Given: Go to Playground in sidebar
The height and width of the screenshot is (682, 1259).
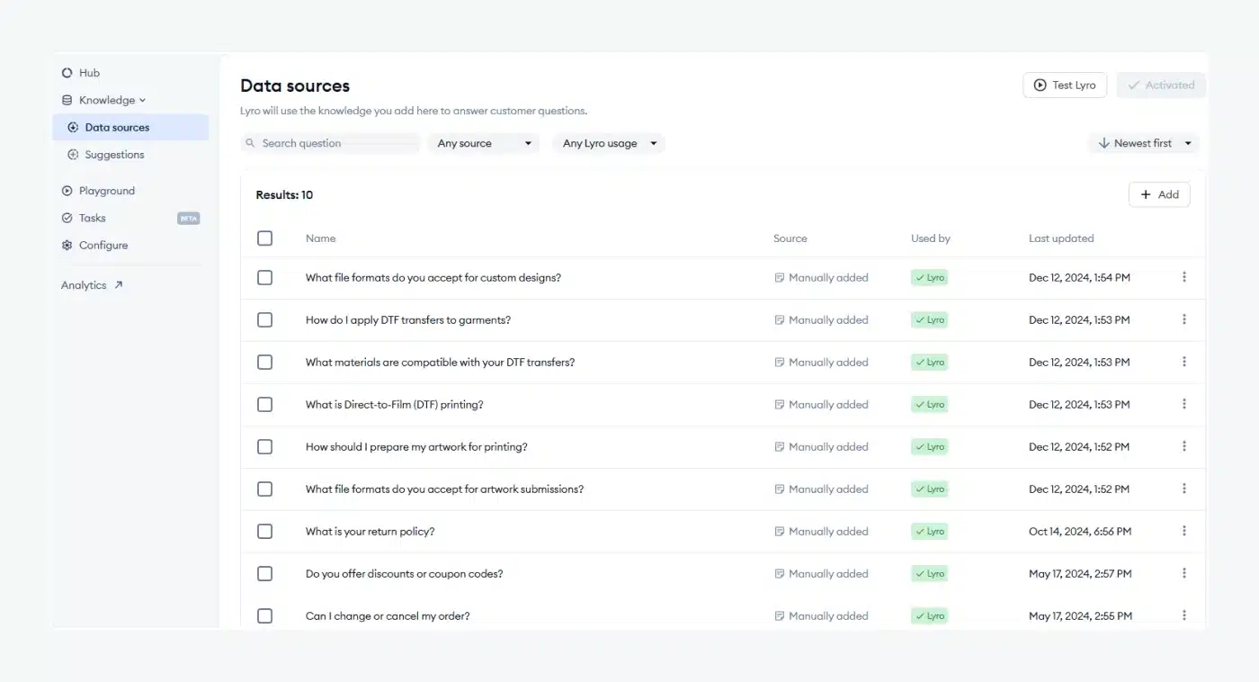Looking at the screenshot, I should click(106, 191).
